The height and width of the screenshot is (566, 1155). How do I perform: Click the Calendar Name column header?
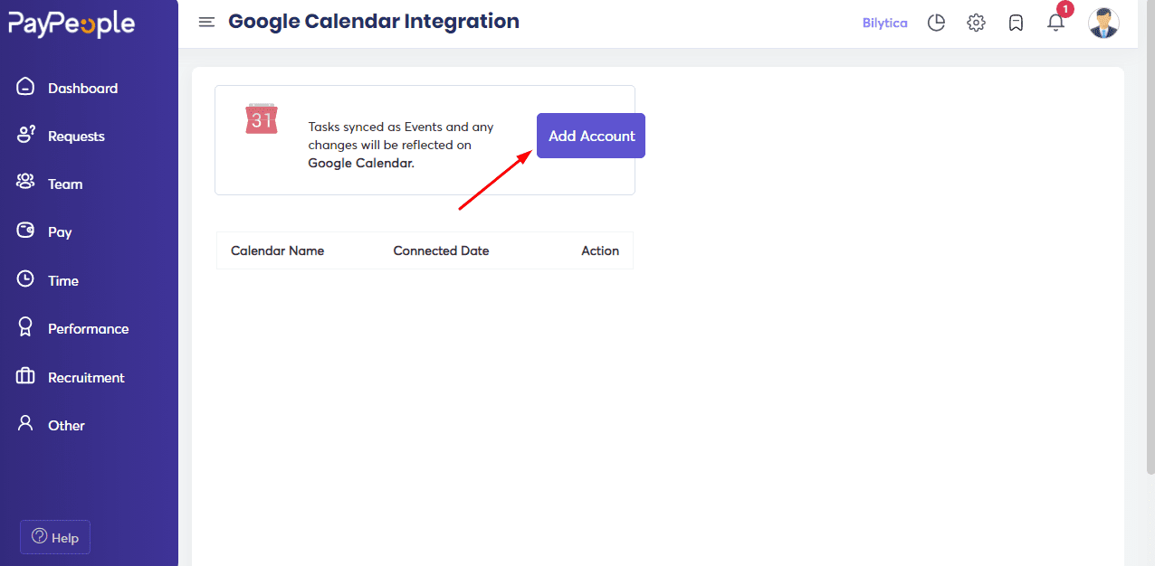(277, 250)
